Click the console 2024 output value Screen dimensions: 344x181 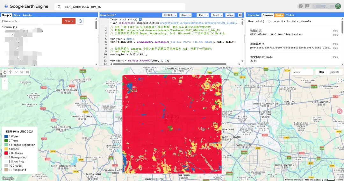coord(253,61)
